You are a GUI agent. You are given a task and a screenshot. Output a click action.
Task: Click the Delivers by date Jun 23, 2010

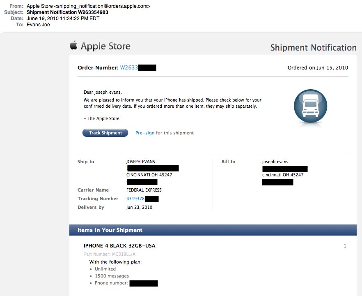139,207
